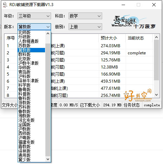The width and height of the screenshot is (163, 164).
Task: Select row 3 sized 125.76MB
Action: pos(79,60)
